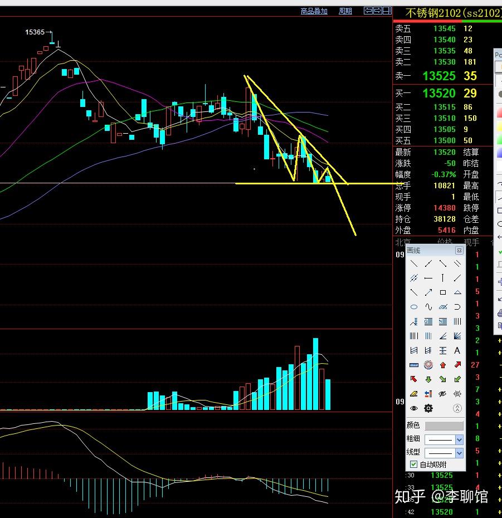Screen dimensions: 502x518
Task: Toggle the 自动吸附 auto-snap checkbox
Action: (x=413, y=465)
